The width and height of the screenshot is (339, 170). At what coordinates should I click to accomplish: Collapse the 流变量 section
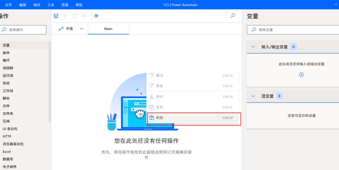pos(253,96)
